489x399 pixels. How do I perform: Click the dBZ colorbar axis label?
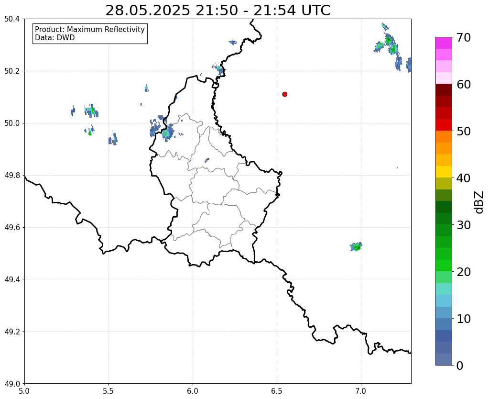tap(479, 202)
